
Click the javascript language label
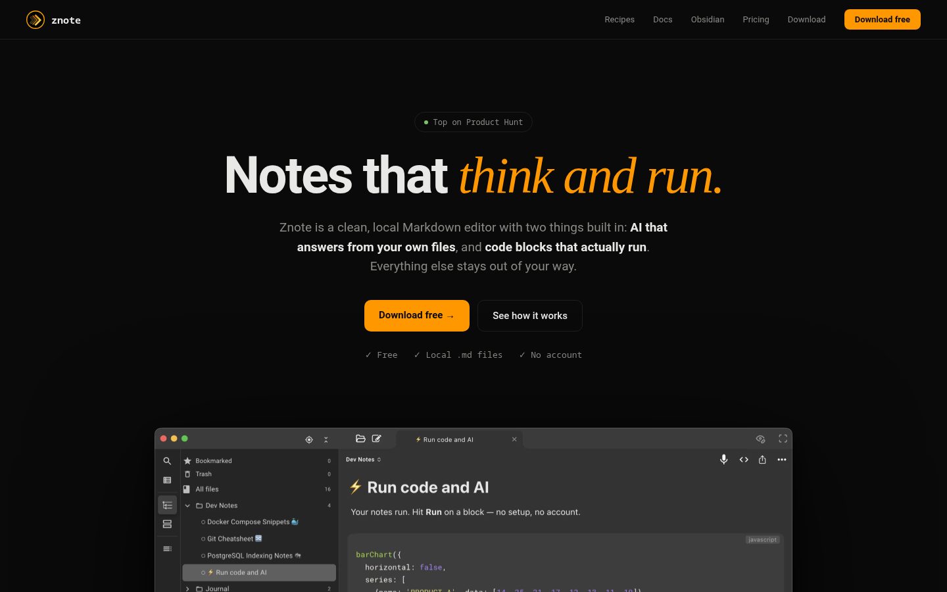click(x=762, y=540)
